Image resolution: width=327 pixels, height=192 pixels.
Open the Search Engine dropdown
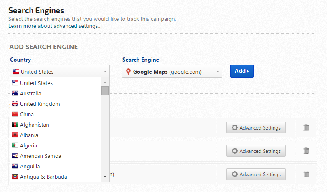(x=172, y=72)
